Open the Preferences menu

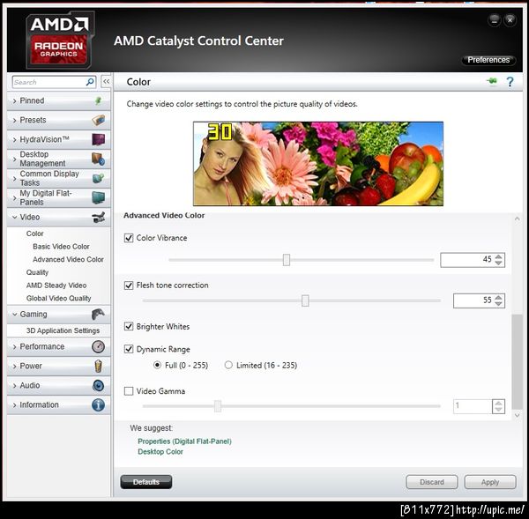click(488, 60)
